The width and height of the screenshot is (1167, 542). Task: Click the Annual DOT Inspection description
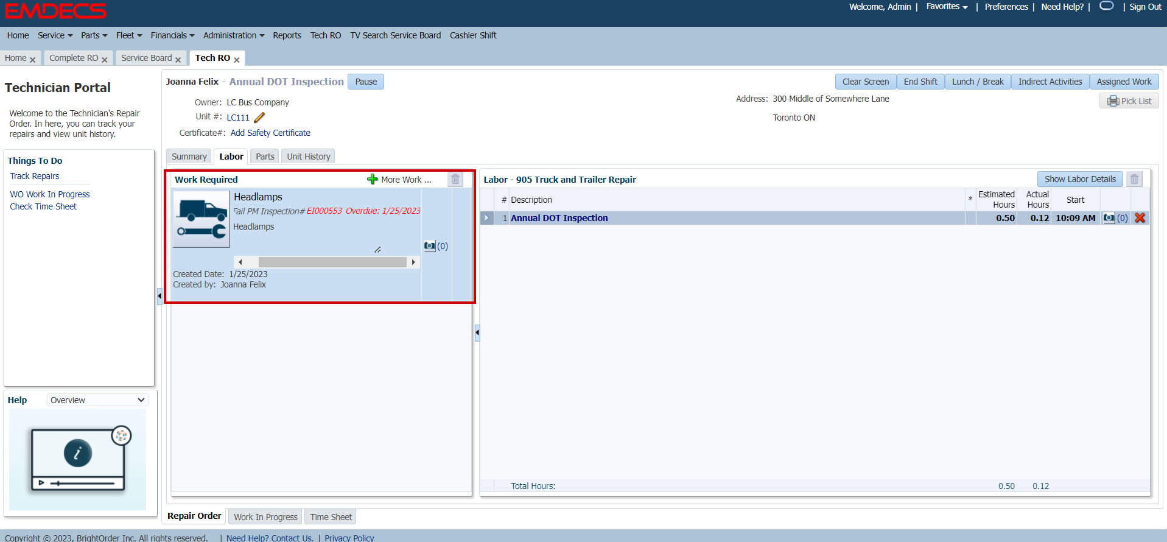[x=559, y=218]
